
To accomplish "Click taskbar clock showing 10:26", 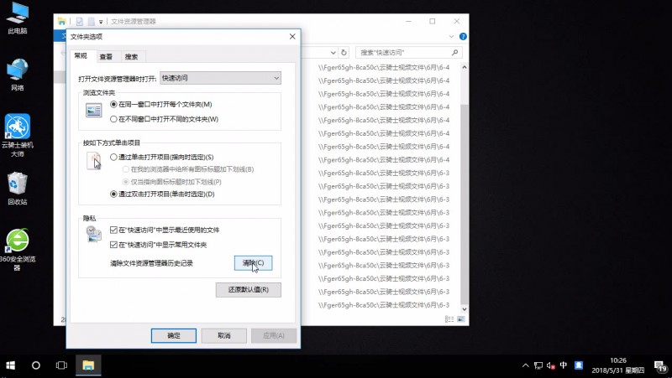I will tap(618, 365).
